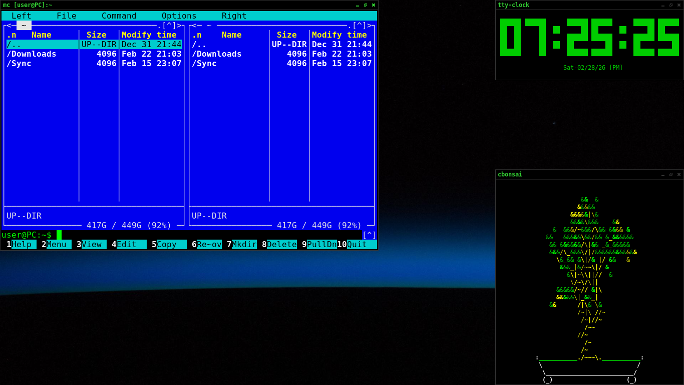Open the Options menu in mc

(179, 16)
